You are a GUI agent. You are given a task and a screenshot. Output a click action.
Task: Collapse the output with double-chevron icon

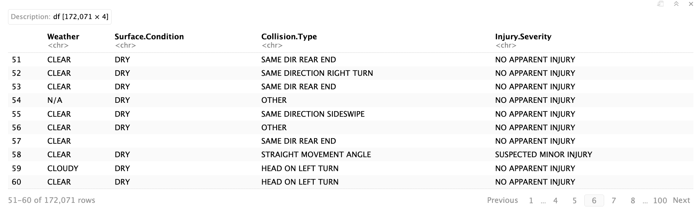(x=676, y=4)
